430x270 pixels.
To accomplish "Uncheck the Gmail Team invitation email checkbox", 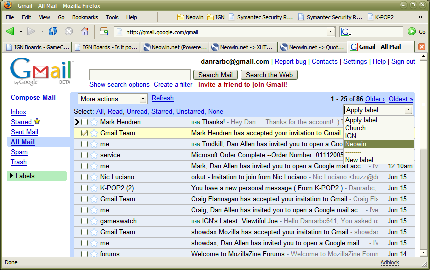I will pyautogui.click(x=84, y=133).
